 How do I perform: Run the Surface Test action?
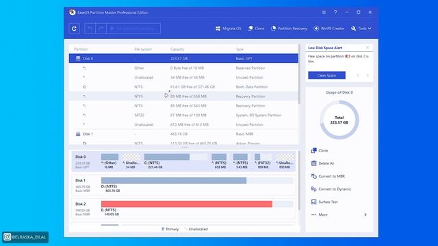[x=324, y=202]
